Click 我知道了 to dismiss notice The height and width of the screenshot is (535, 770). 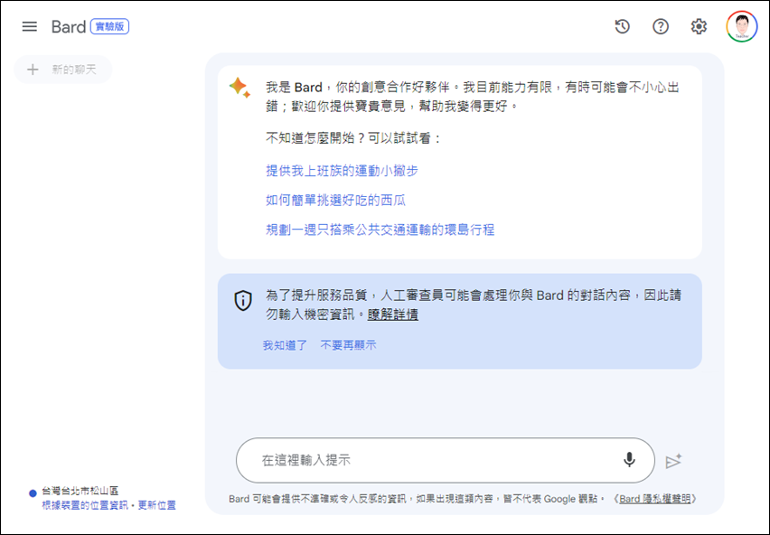pyautogui.click(x=285, y=345)
